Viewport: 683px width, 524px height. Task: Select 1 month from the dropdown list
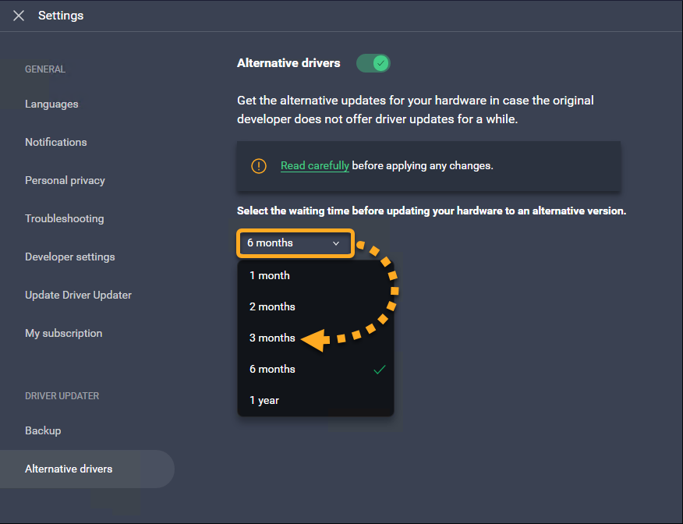(270, 275)
